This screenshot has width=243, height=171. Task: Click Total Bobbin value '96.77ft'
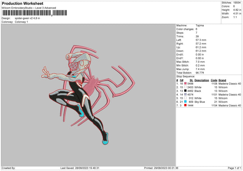200,73
